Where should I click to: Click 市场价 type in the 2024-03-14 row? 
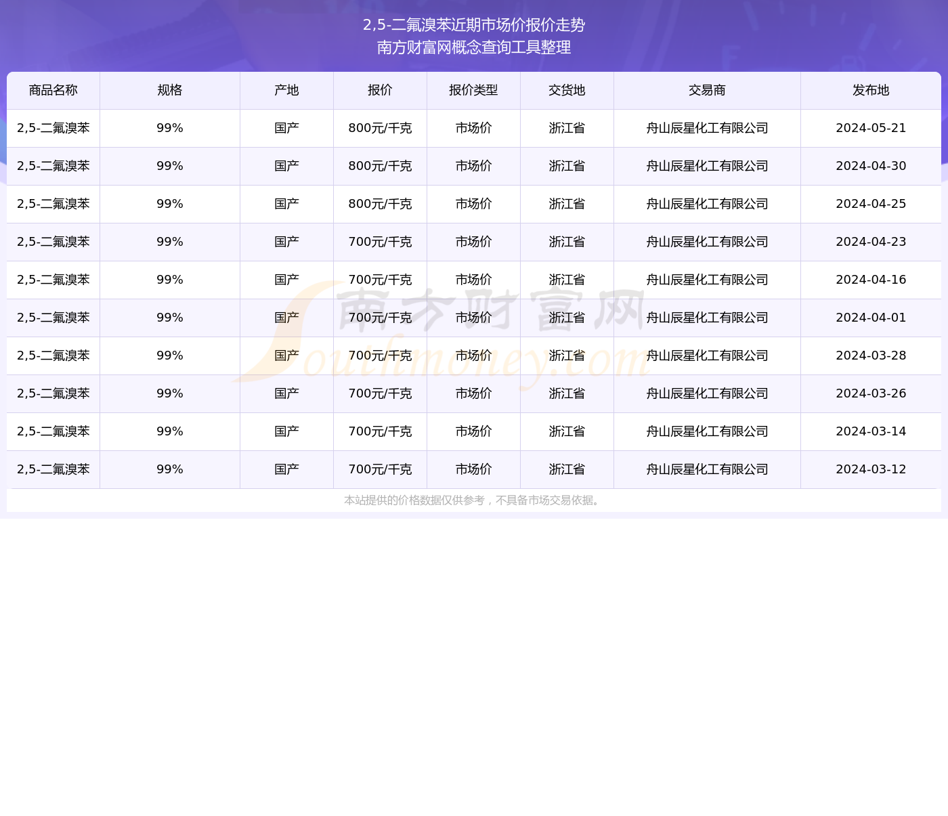pyautogui.click(x=473, y=432)
